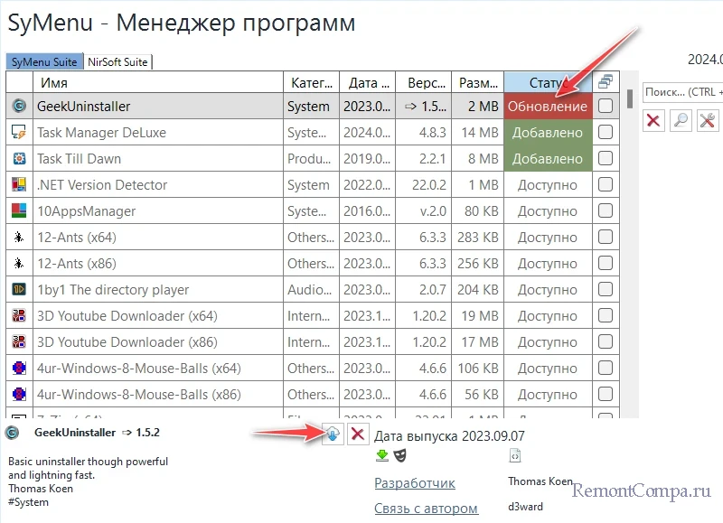Open the Разработчик link
The height and width of the screenshot is (523, 723).
point(415,483)
